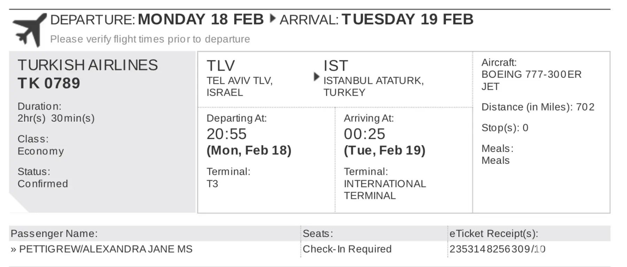The image size is (627, 267).
Task: Click the TLV airport code
Action: (x=220, y=66)
